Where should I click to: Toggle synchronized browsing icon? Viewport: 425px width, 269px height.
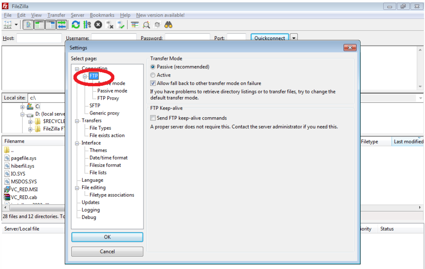(x=157, y=25)
